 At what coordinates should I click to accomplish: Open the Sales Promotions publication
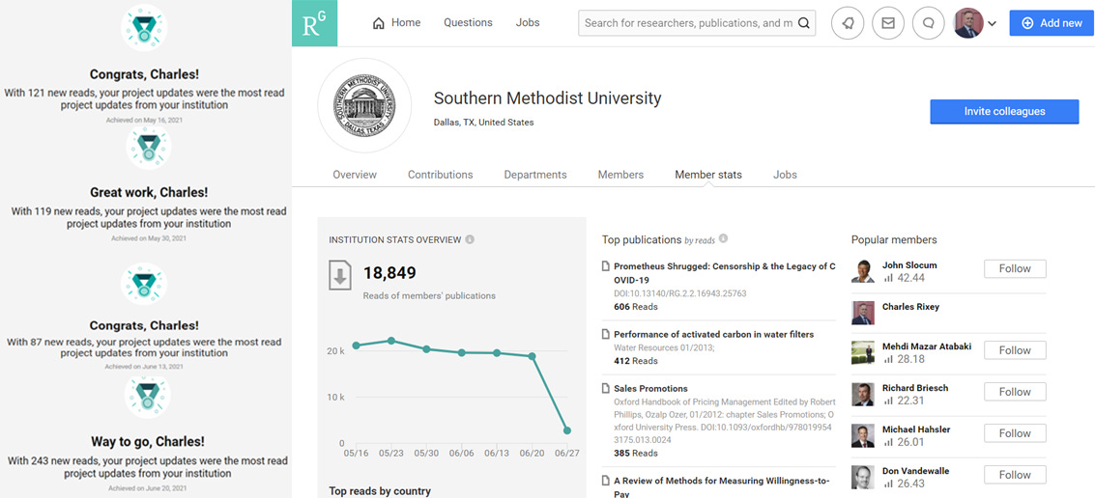[650, 389]
